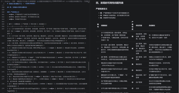This screenshot has width=179, height=93.
Task: Click the '严重程度' column header in preview table
Action: tap(132, 26)
